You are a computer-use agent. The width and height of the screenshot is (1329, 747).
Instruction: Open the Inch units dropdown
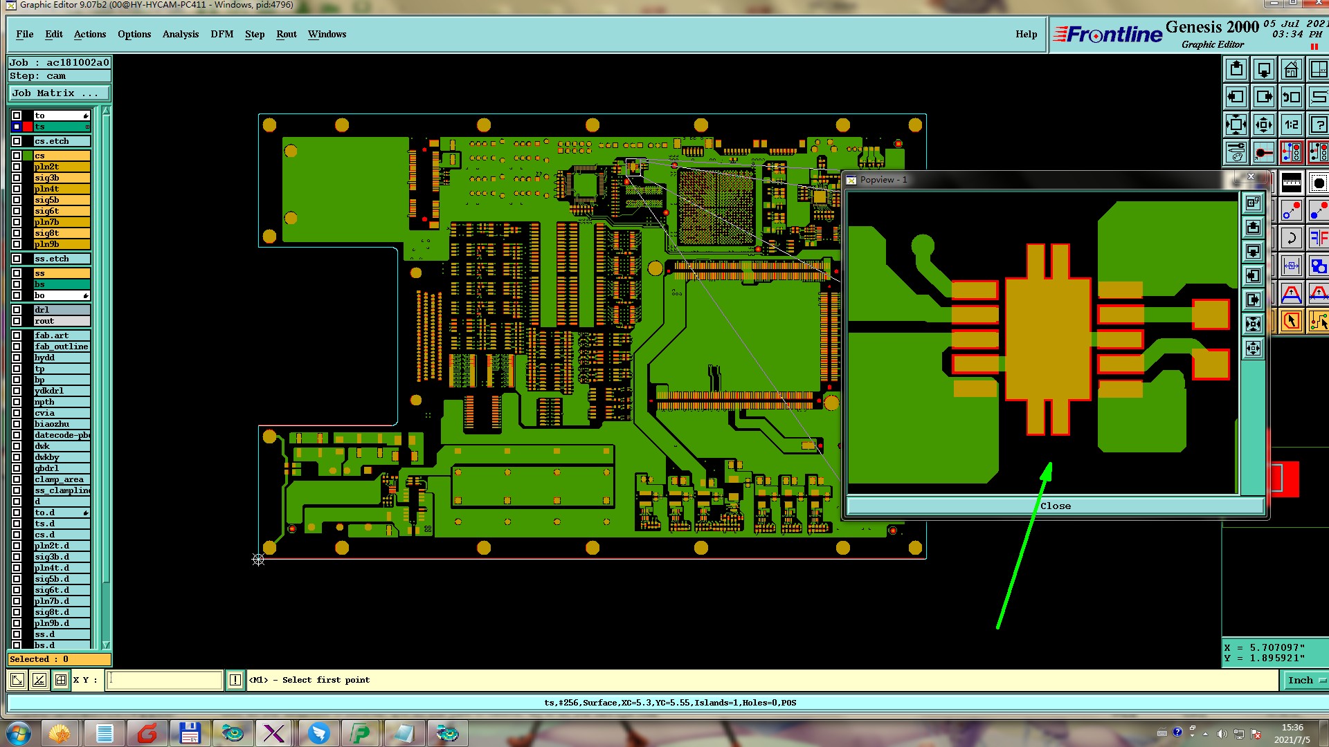point(1305,680)
